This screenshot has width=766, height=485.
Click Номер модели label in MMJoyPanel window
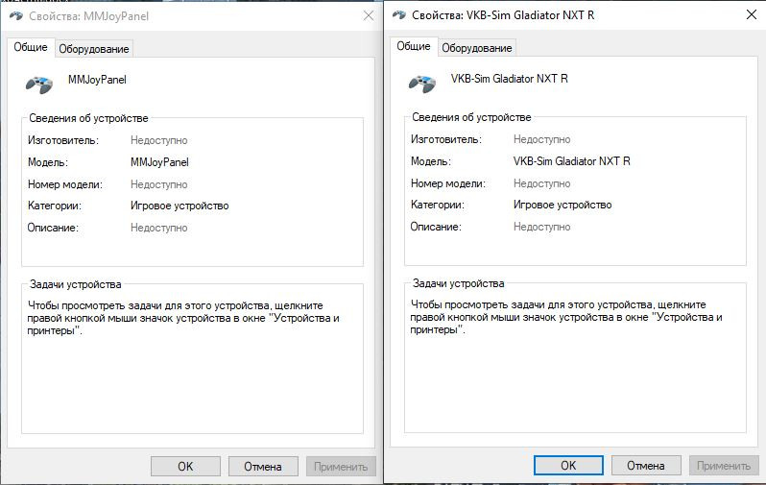coord(65,184)
